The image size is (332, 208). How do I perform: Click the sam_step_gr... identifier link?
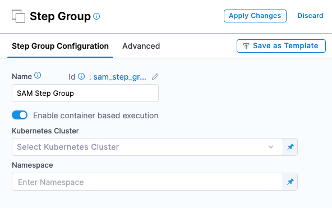coord(120,77)
